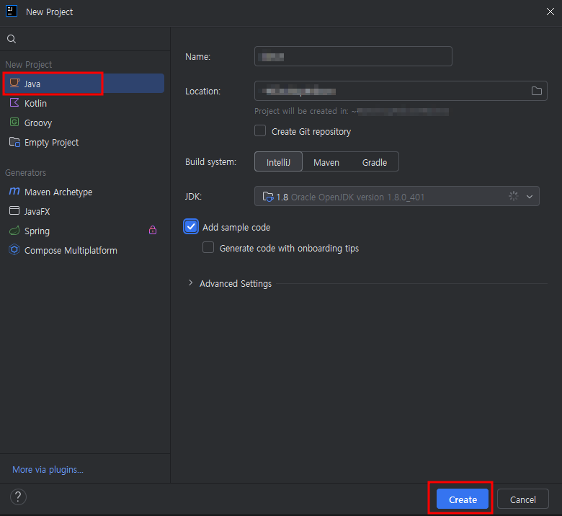Click the project type search field
Screen dimensions: 562x516
click(85, 39)
